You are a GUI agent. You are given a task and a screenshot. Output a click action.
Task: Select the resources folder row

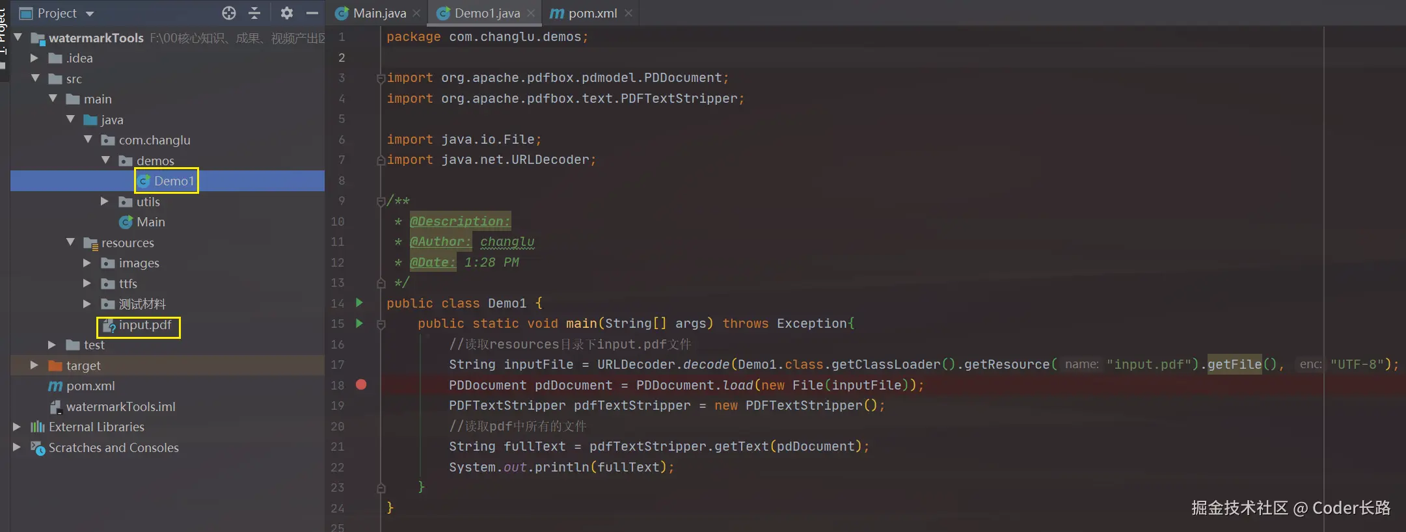[167, 243]
